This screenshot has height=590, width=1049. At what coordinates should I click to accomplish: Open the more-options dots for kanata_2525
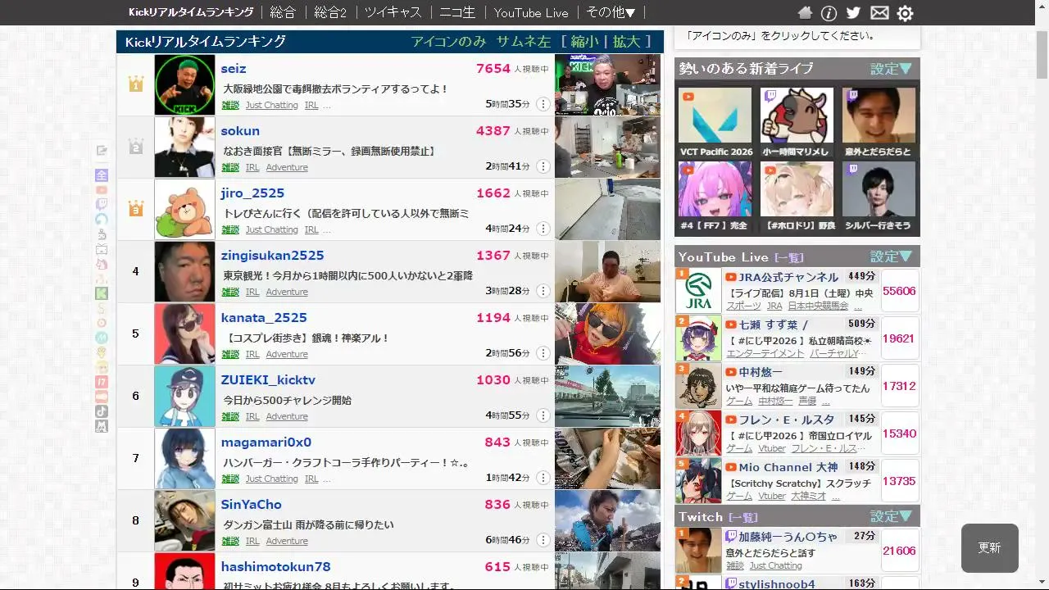(543, 353)
